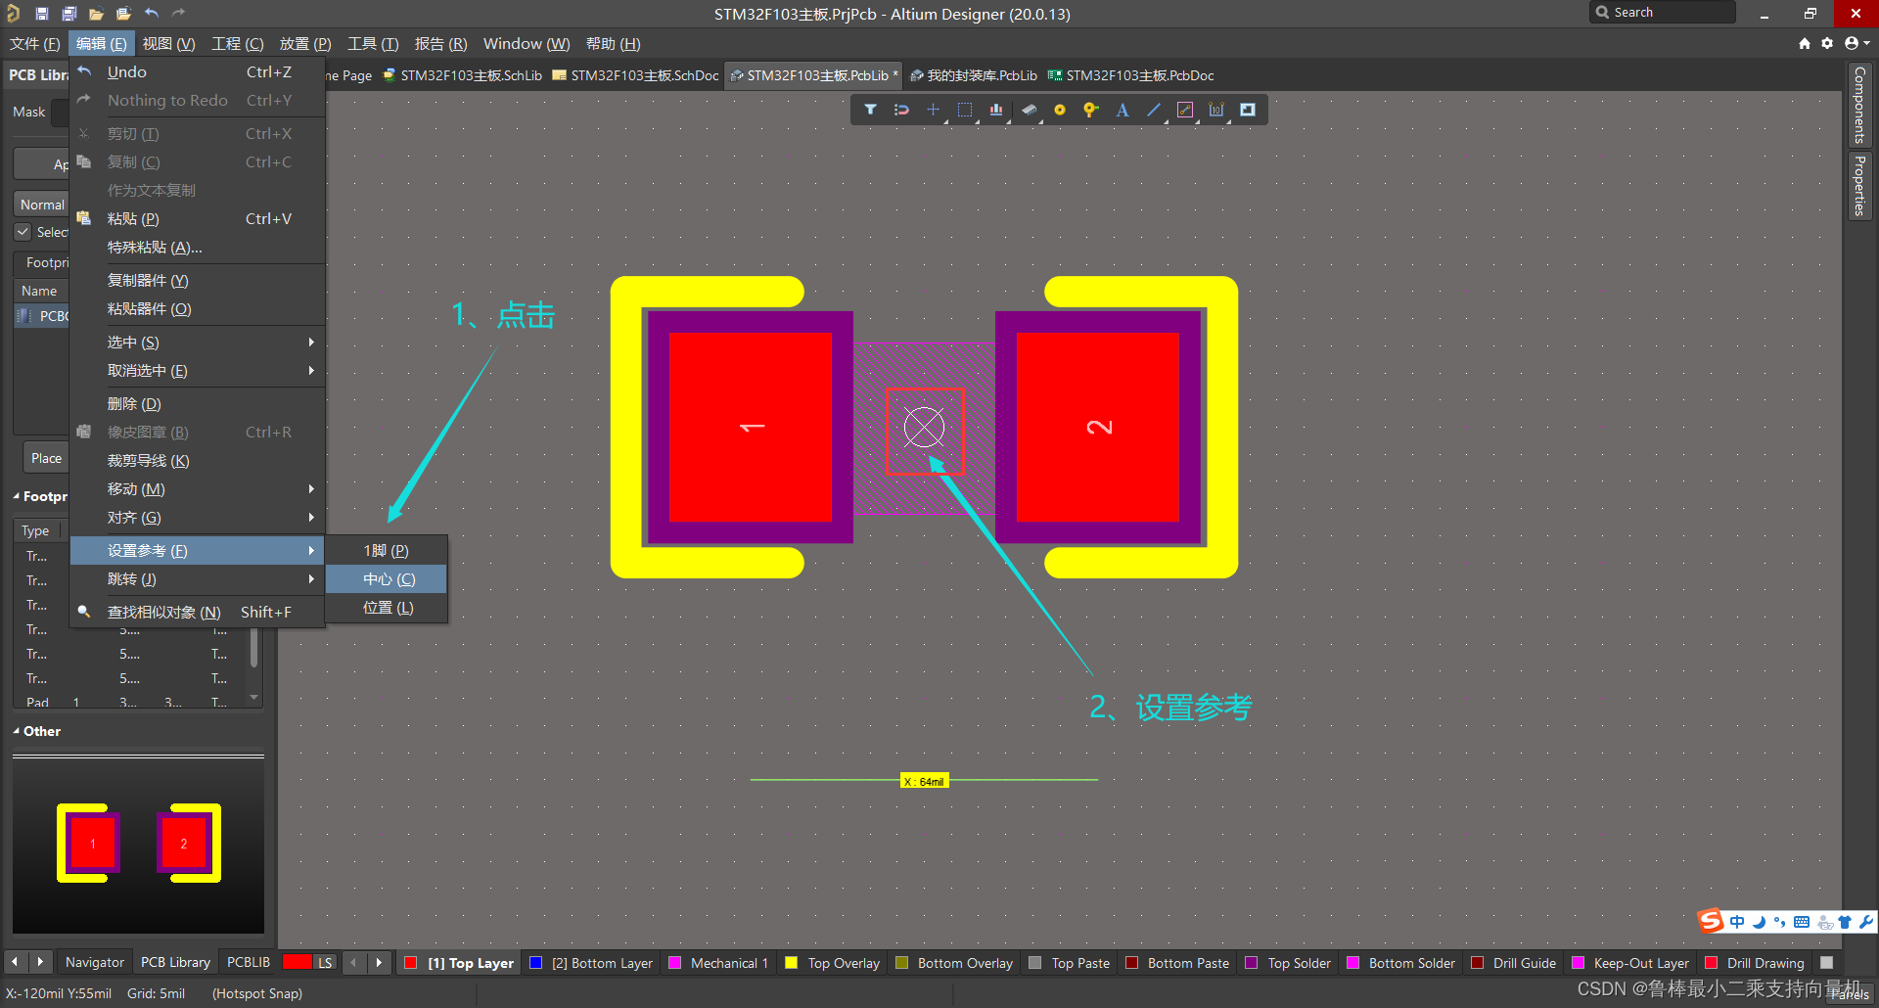Toggle the LS layer set button

[x=325, y=962]
